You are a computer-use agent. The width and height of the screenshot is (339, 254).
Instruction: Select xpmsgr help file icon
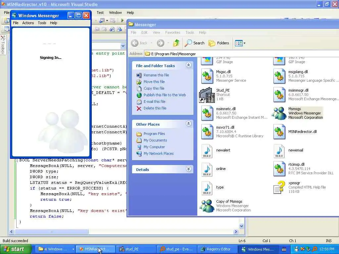(x=279, y=187)
